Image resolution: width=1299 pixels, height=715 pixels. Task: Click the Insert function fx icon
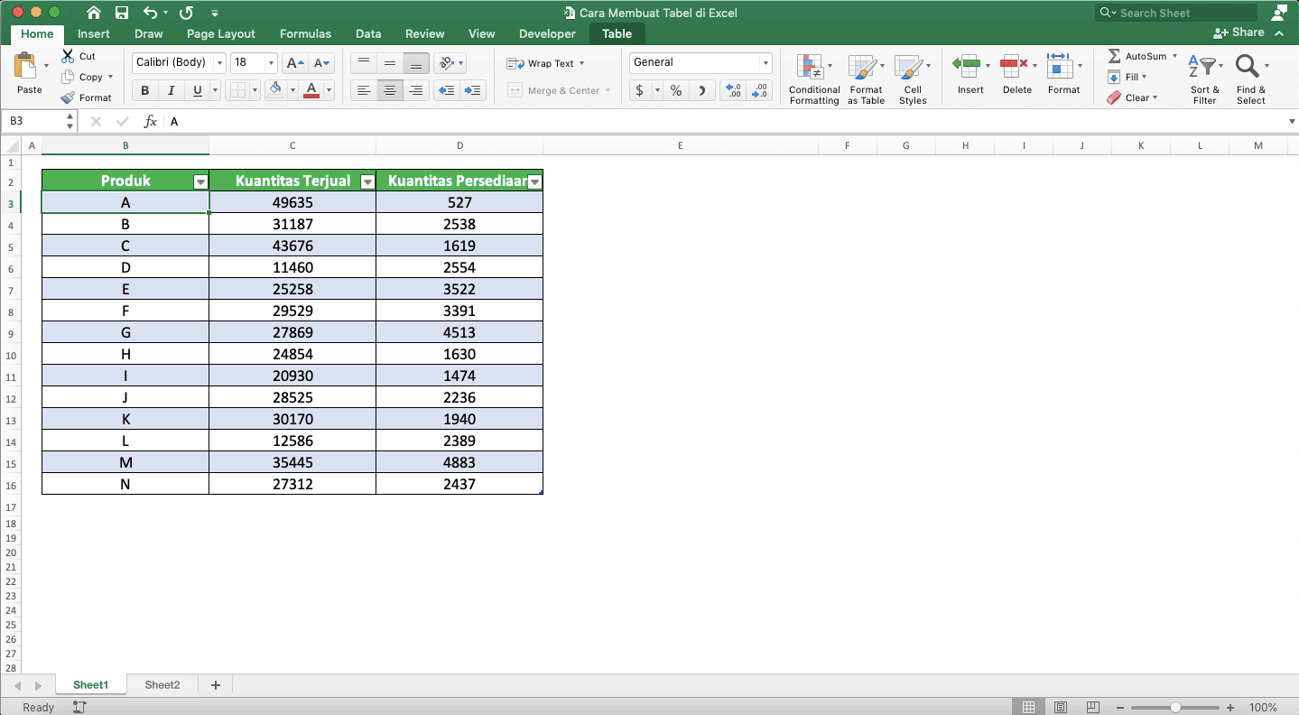(151, 121)
